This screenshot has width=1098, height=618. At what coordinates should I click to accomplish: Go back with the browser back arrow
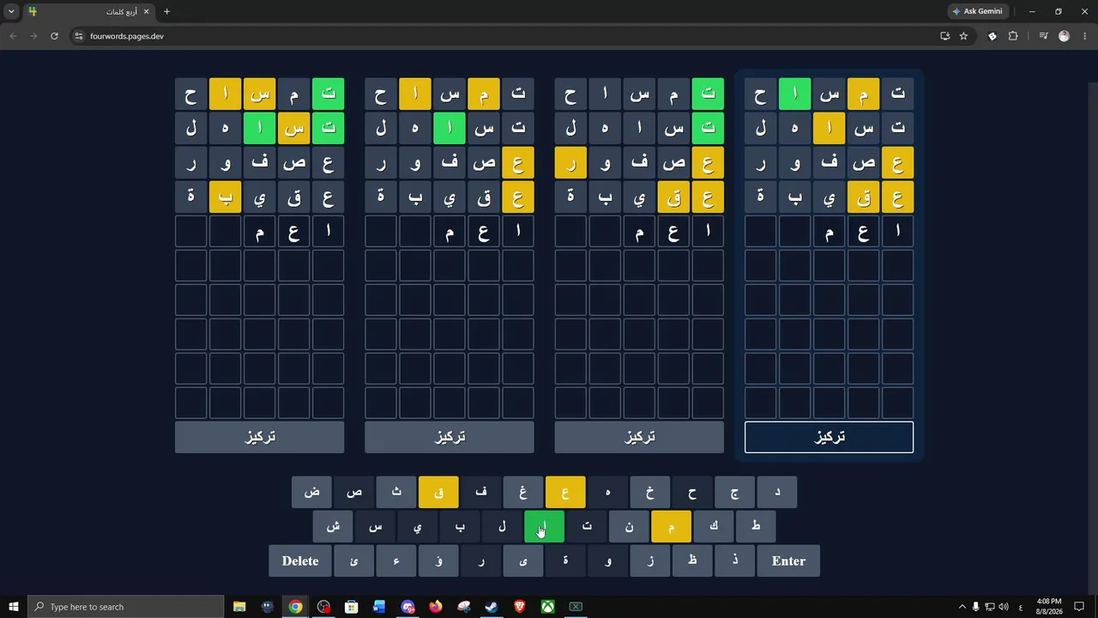tap(13, 36)
